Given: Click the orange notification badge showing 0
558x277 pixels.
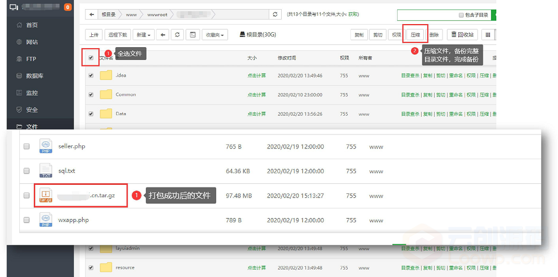Looking at the screenshot, I should 67,7.
